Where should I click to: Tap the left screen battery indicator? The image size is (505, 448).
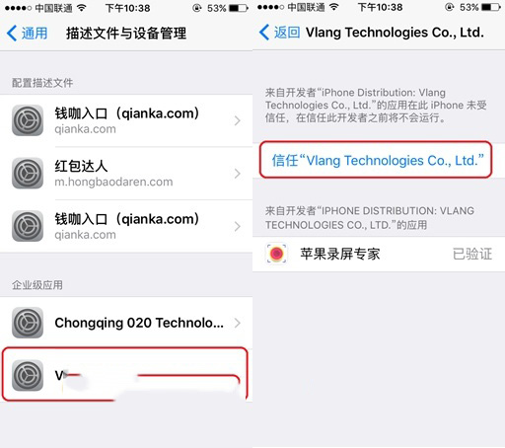239,8
